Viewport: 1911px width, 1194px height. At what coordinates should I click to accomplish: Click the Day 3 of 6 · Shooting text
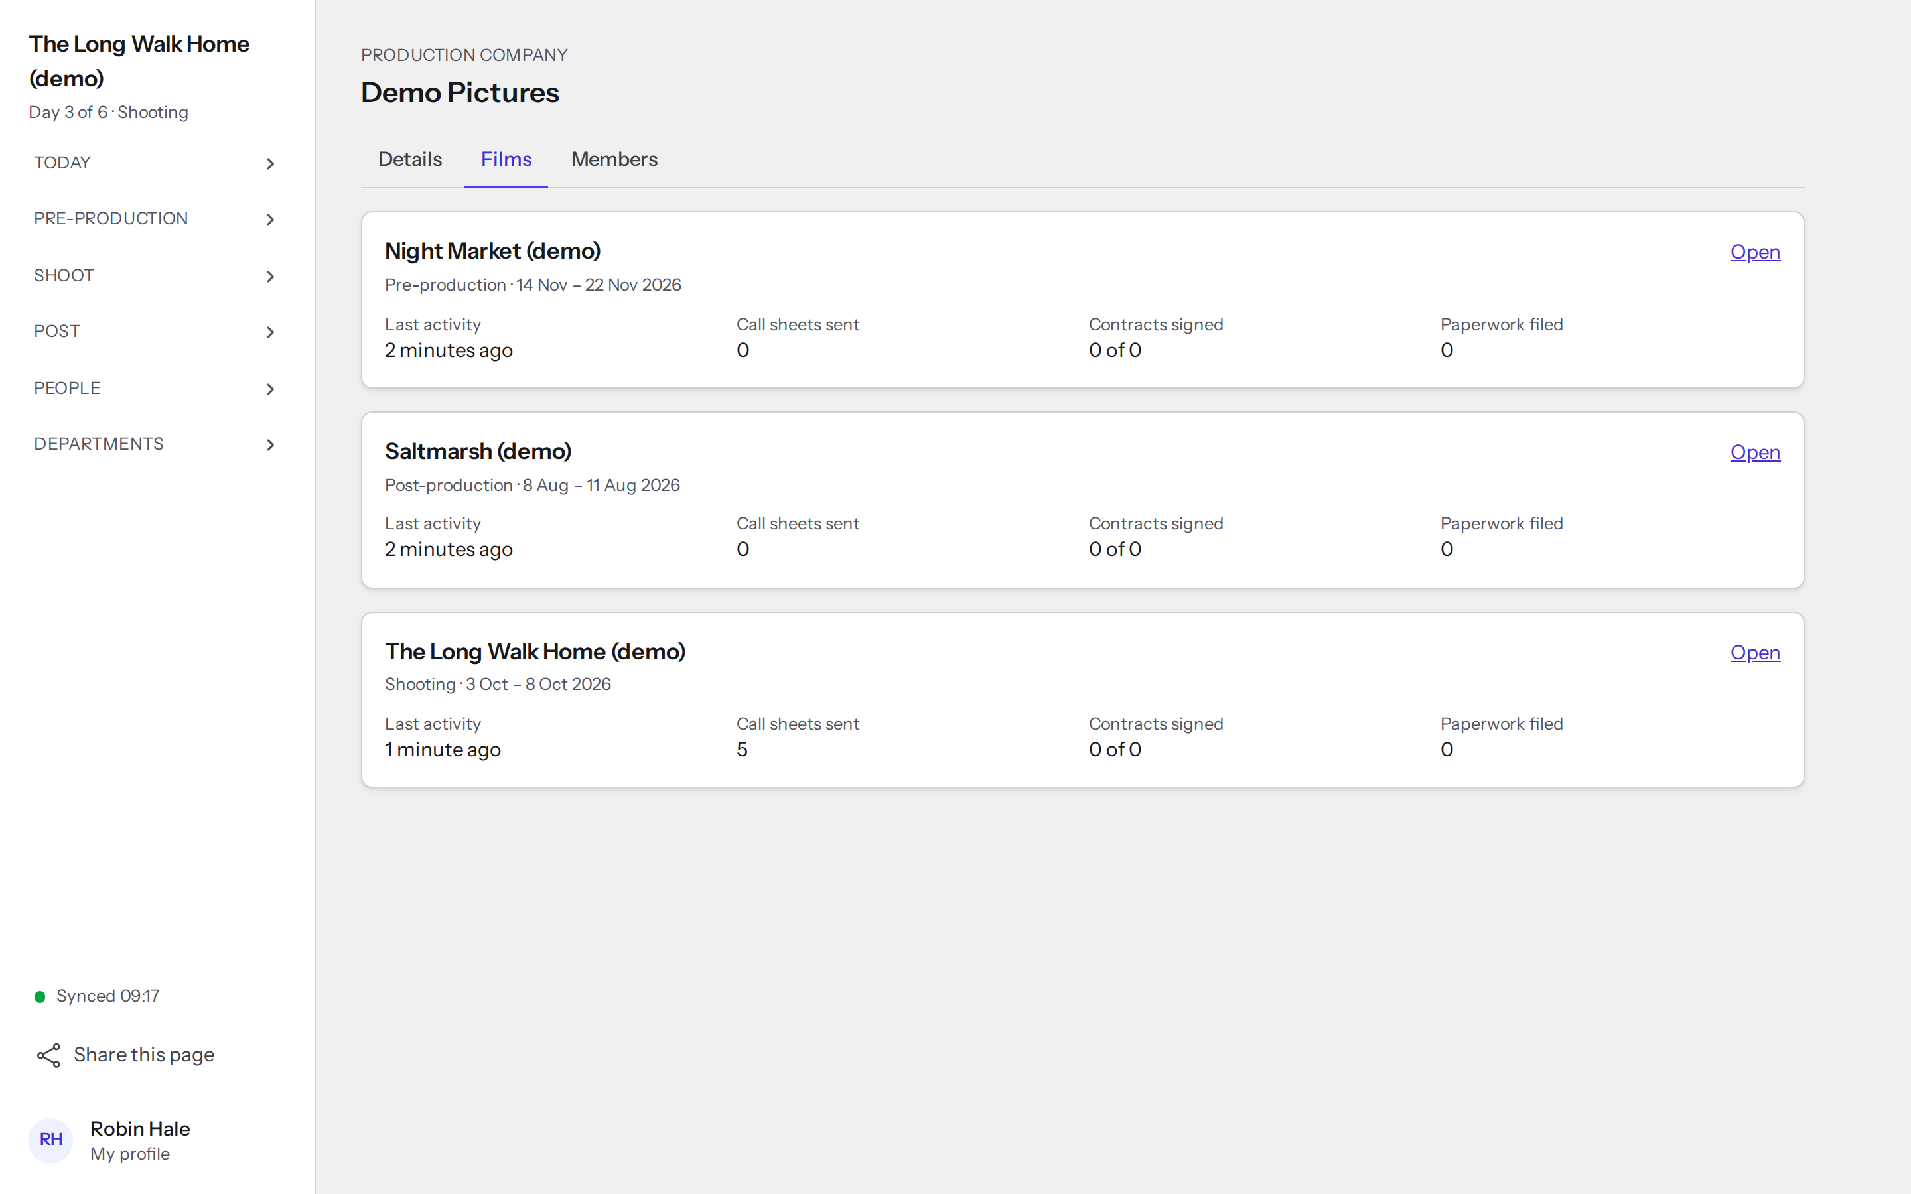point(108,113)
